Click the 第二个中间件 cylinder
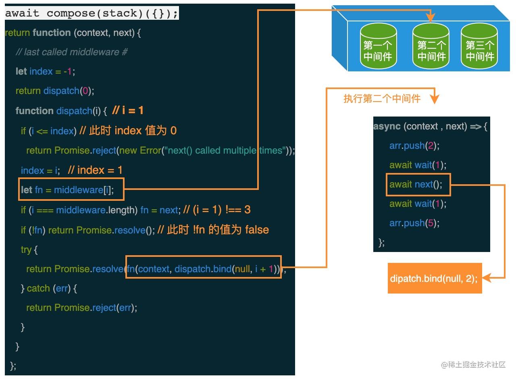Screen dimensions: 516x379 pos(431,45)
